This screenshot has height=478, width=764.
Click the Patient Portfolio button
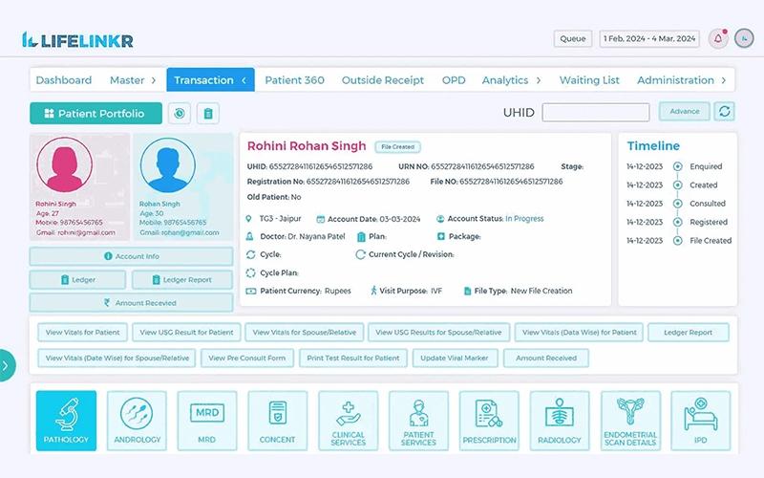tap(96, 113)
